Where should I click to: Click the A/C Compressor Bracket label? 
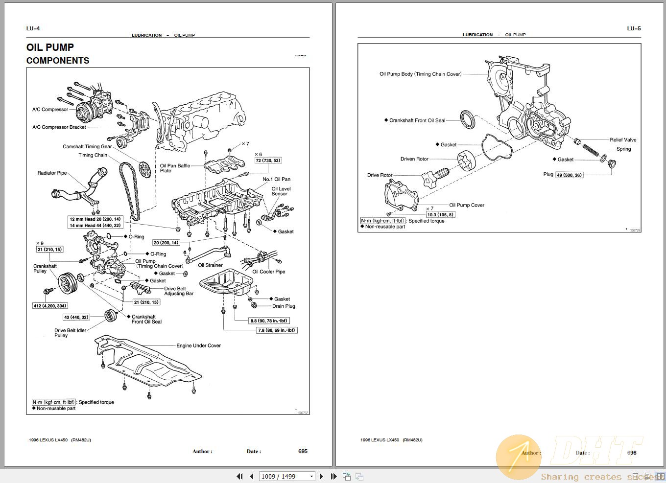(59, 127)
